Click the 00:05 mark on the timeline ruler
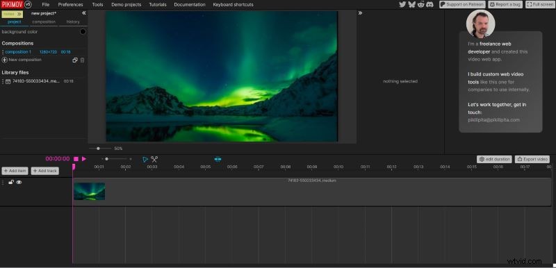Viewport: 556px width, 268px height. (x=205, y=167)
